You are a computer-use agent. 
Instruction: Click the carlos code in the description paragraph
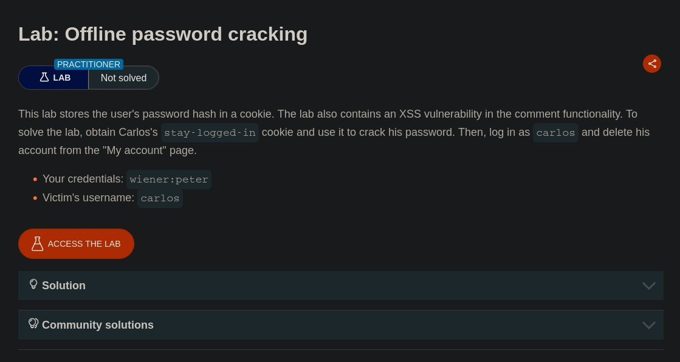coord(555,133)
